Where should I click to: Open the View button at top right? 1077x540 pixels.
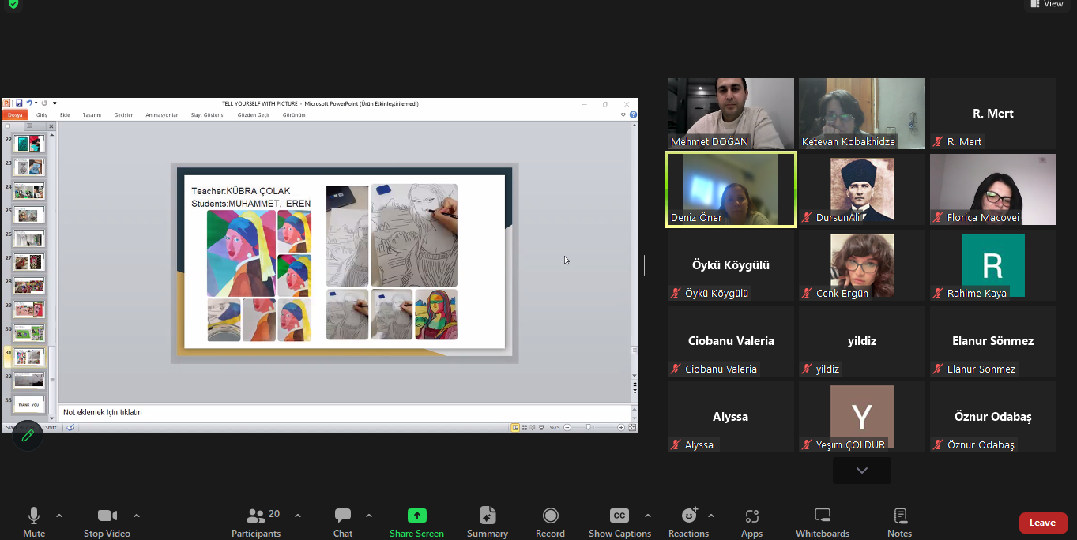point(1047,4)
